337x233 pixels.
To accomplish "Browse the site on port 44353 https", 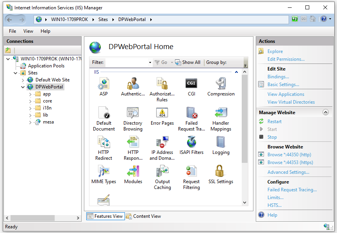I will pos(290,162).
